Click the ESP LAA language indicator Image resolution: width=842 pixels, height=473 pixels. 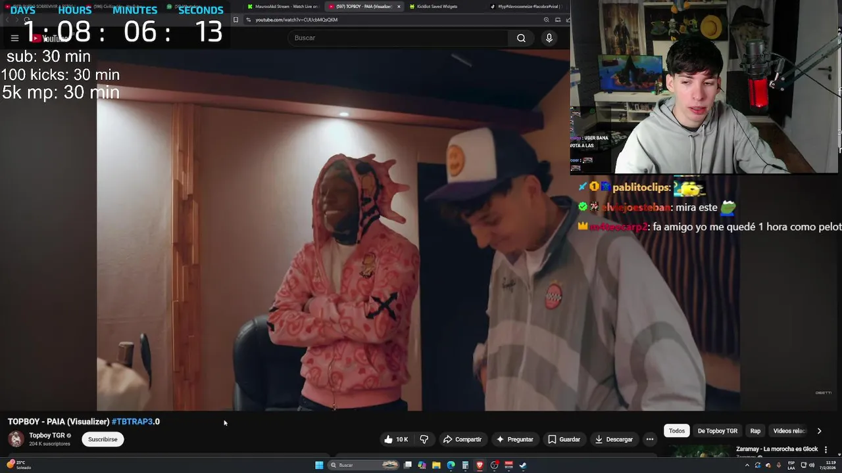(791, 465)
